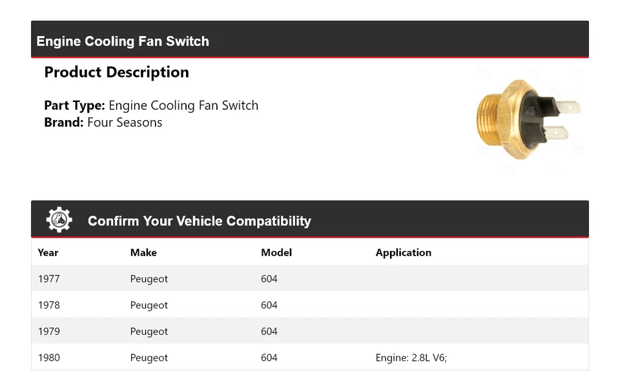The image size is (620, 391).
Task: Click Peugeot in the 1977 row
Action: 149,279
